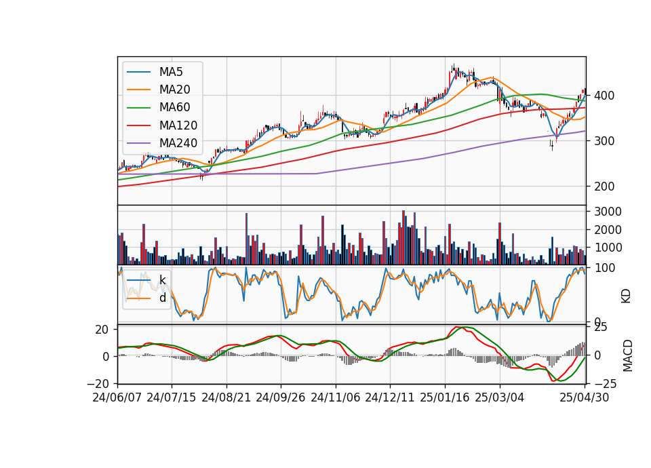Click the 1000 volume axis label
The image size is (651, 468).
point(608,248)
